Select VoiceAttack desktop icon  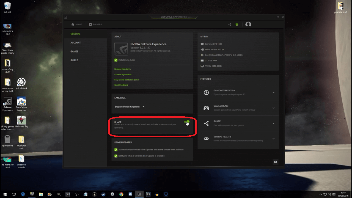click(21, 84)
